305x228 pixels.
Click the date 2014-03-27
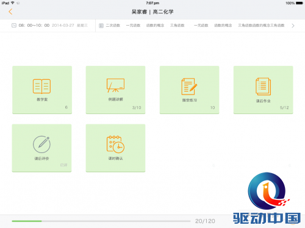(63, 26)
